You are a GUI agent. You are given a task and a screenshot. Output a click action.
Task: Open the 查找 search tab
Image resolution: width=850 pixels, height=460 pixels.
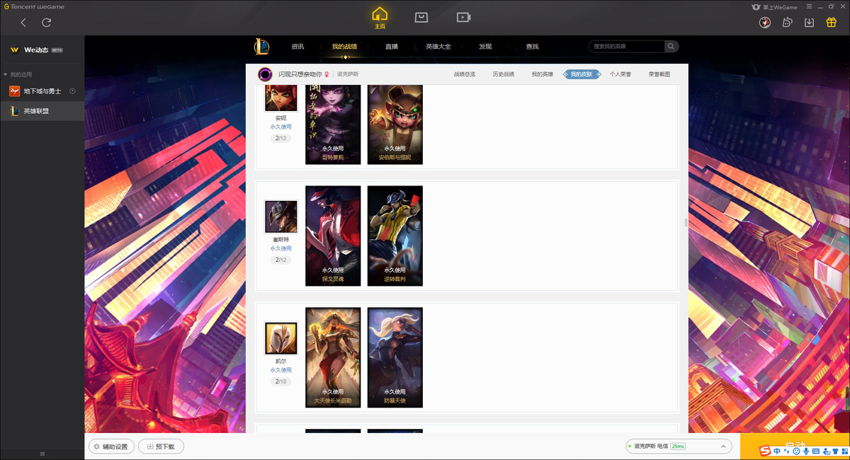point(532,47)
